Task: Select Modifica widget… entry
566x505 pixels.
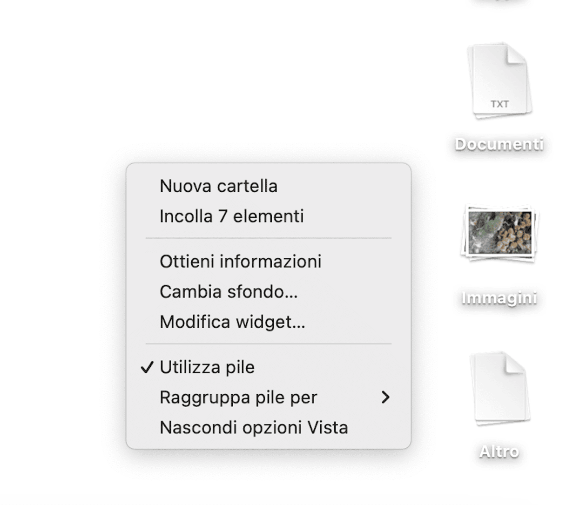Action: [269, 322]
